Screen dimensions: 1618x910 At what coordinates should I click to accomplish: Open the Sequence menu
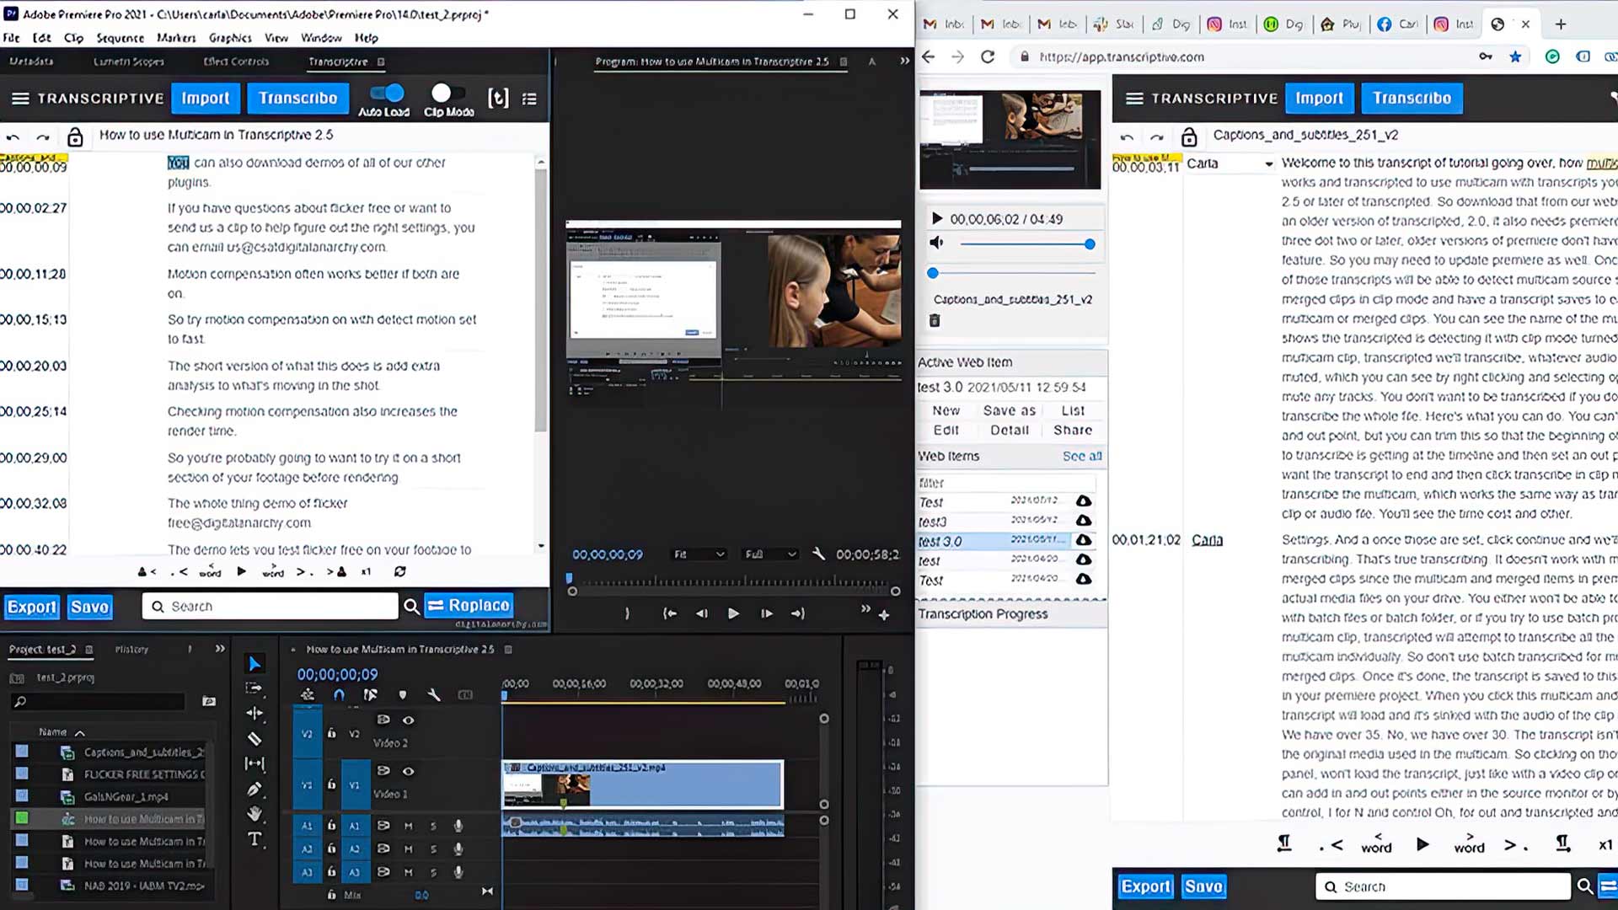coord(120,38)
